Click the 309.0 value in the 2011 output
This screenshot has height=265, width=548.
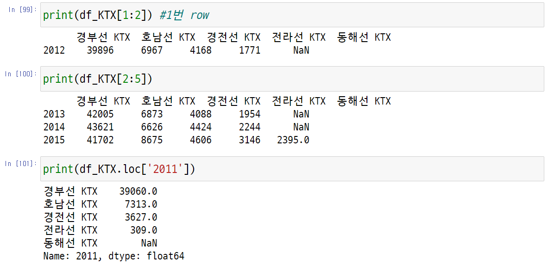point(144,230)
